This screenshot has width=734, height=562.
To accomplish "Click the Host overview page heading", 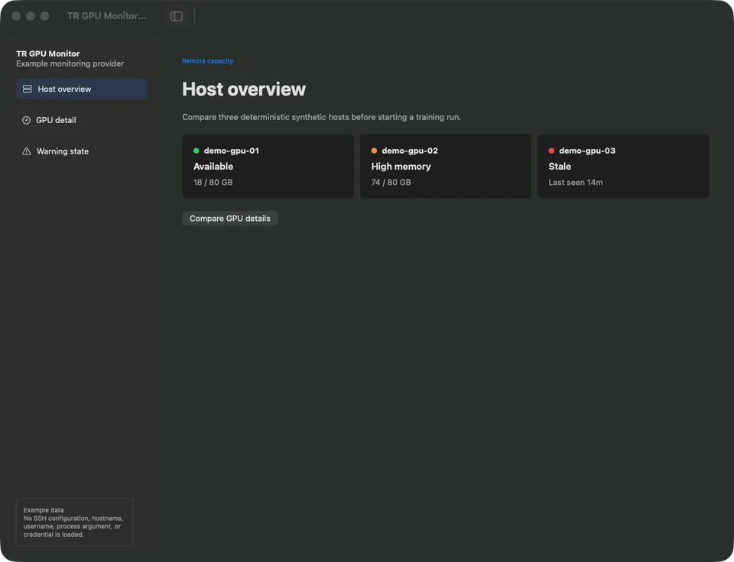I will (244, 89).
